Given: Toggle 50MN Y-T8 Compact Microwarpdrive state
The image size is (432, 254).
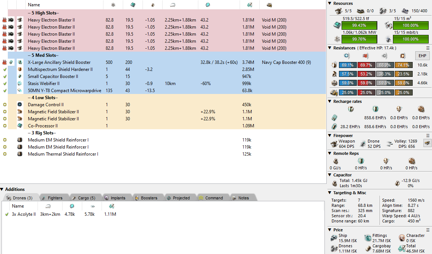Looking at the screenshot, I should tap(5, 91).
